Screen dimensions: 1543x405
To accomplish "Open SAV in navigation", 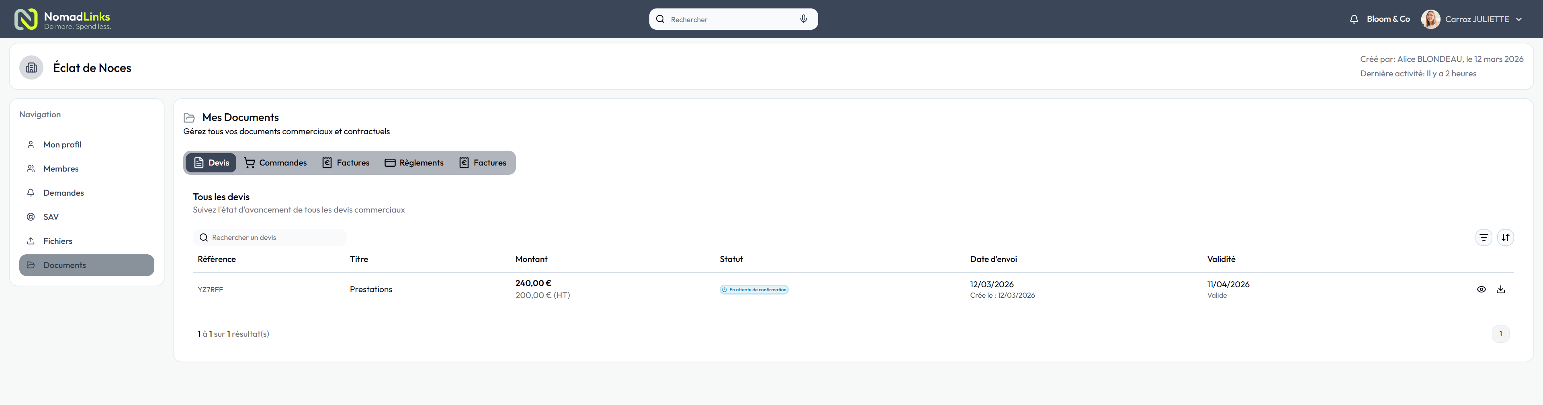I will 87,217.
